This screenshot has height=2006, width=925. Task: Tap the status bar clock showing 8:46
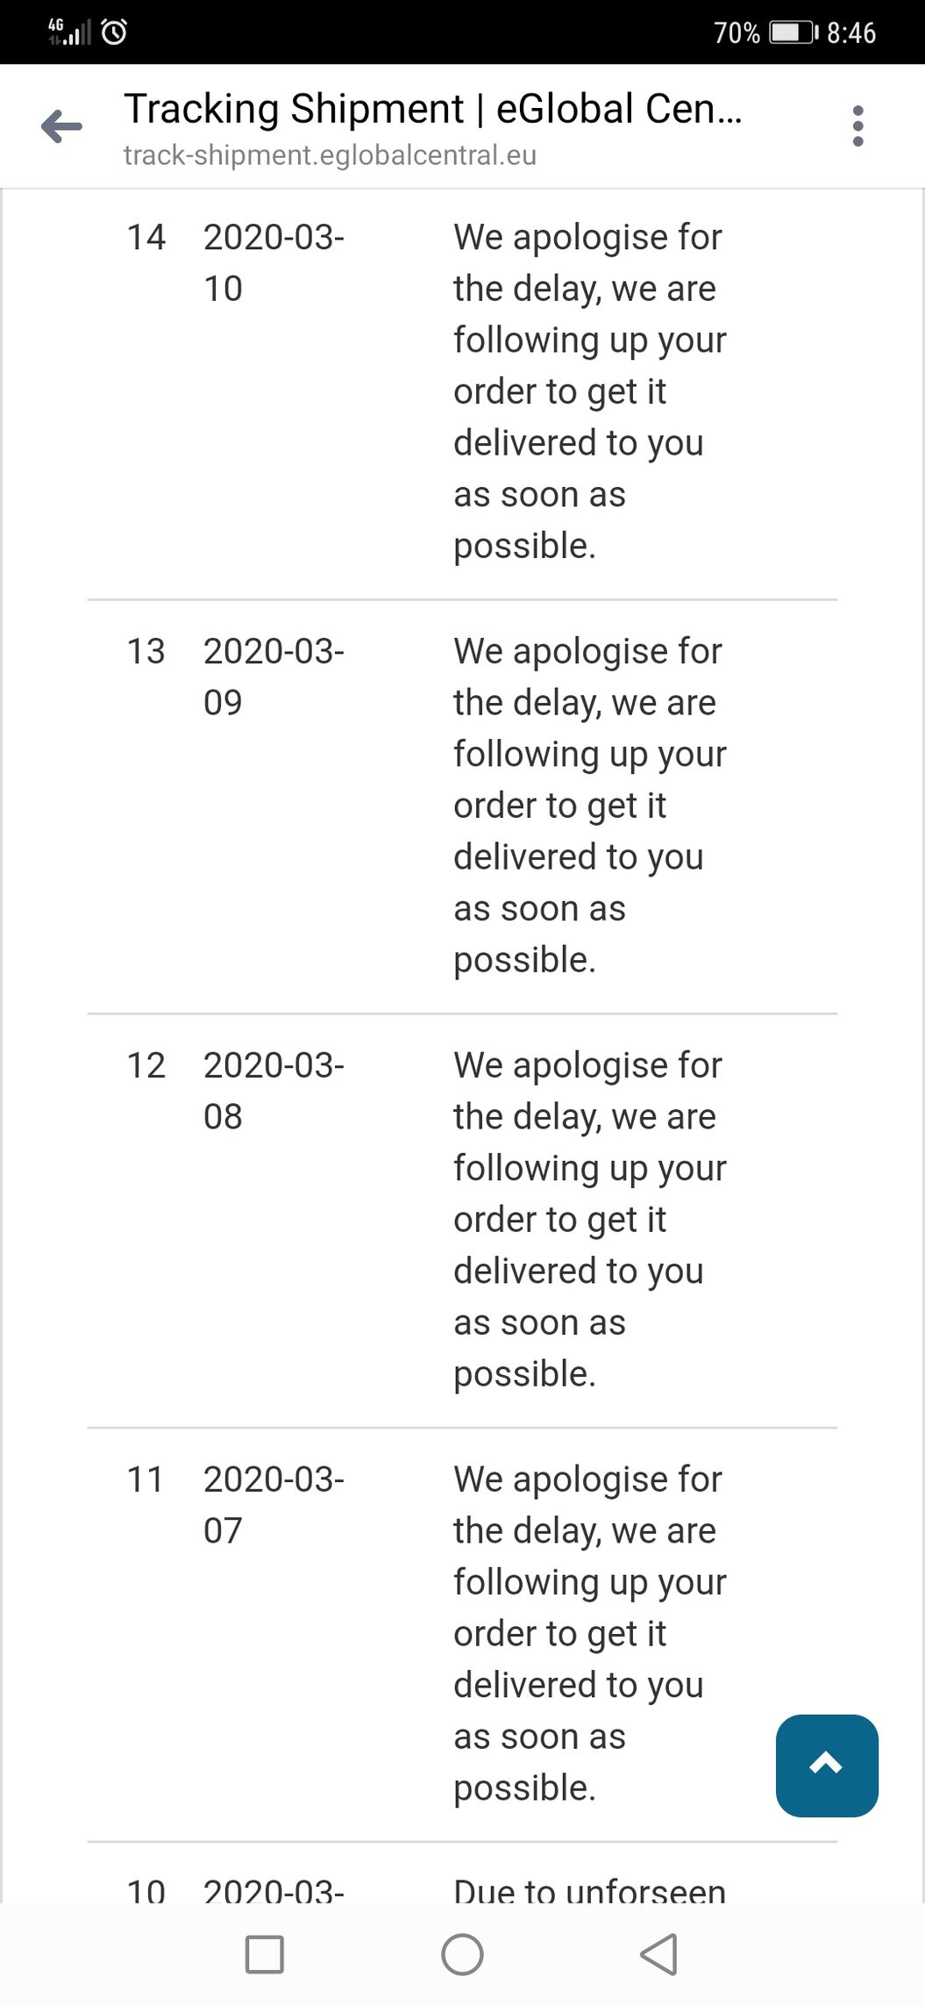coord(850,32)
